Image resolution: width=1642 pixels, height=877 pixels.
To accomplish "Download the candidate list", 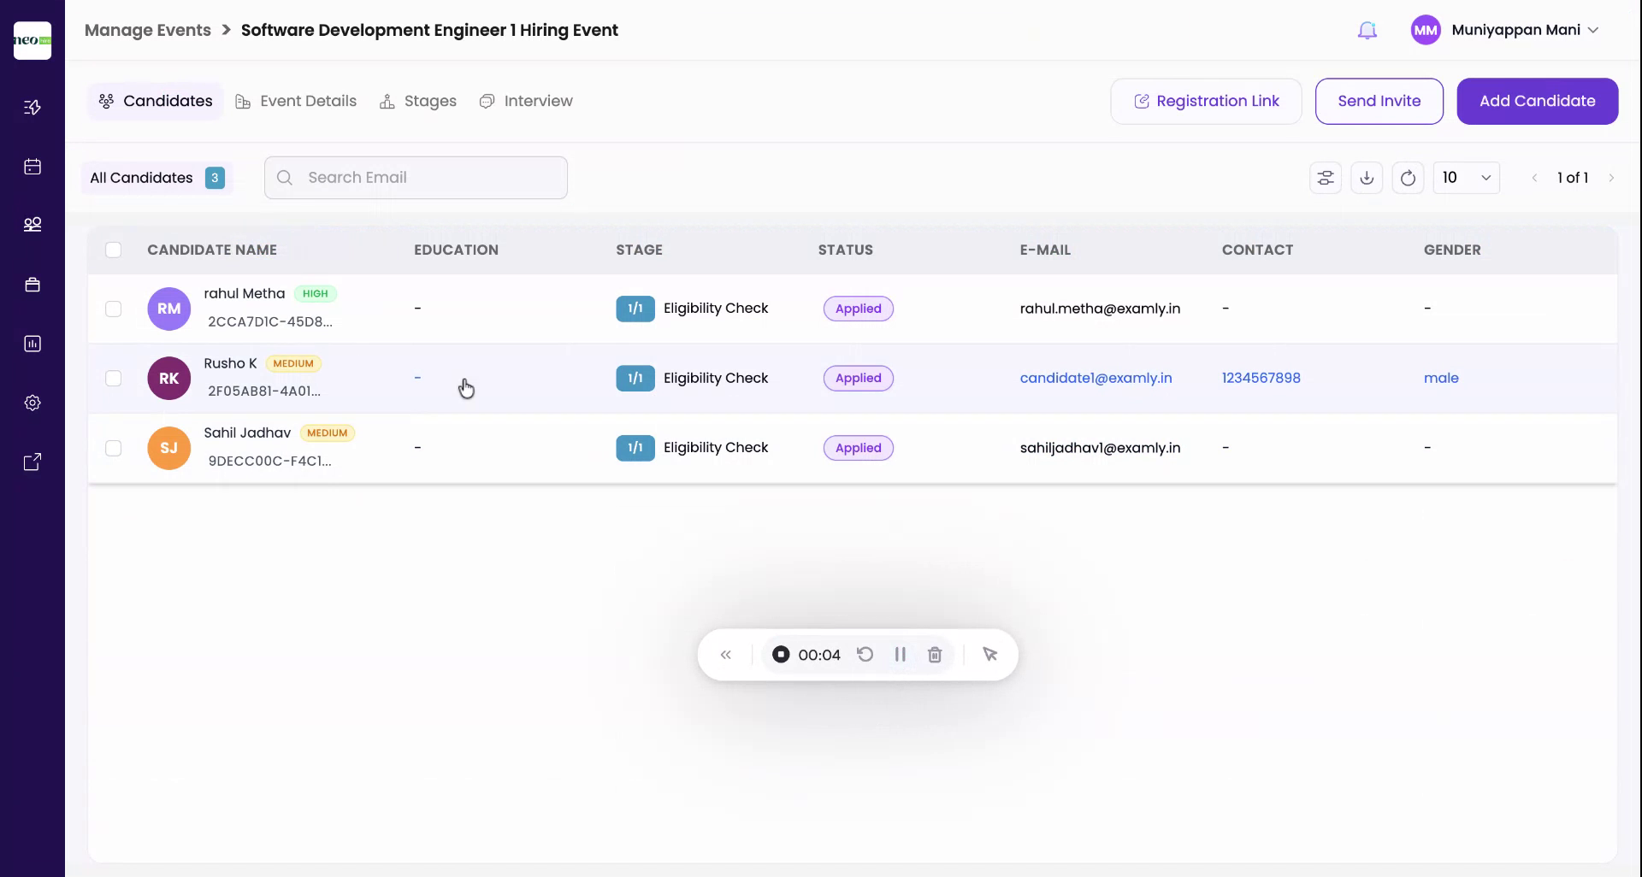I will [1367, 177].
